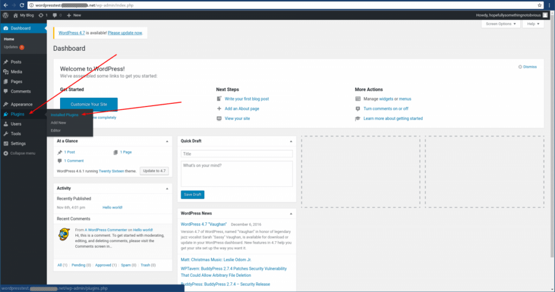Click the widgets link
This screenshot has width=555, height=292.
tap(386, 99)
